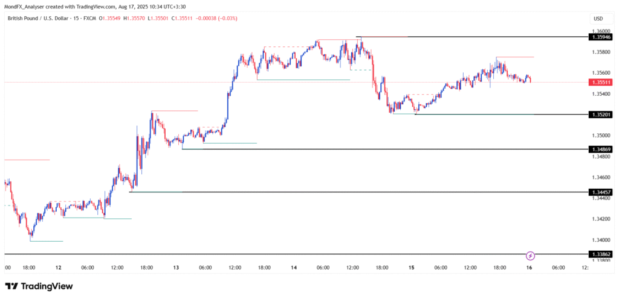This screenshot has width=619, height=299.
Task: Open the USD currency selector
Action: (x=598, y=18)
